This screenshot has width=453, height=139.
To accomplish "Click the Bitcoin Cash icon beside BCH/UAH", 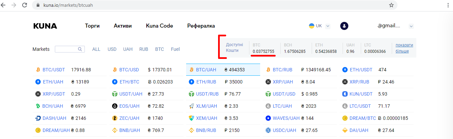I will (x=38, y=106).
